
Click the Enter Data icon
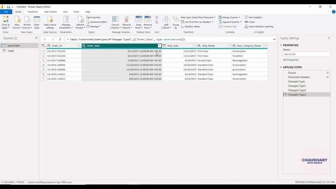click(37, 19)
